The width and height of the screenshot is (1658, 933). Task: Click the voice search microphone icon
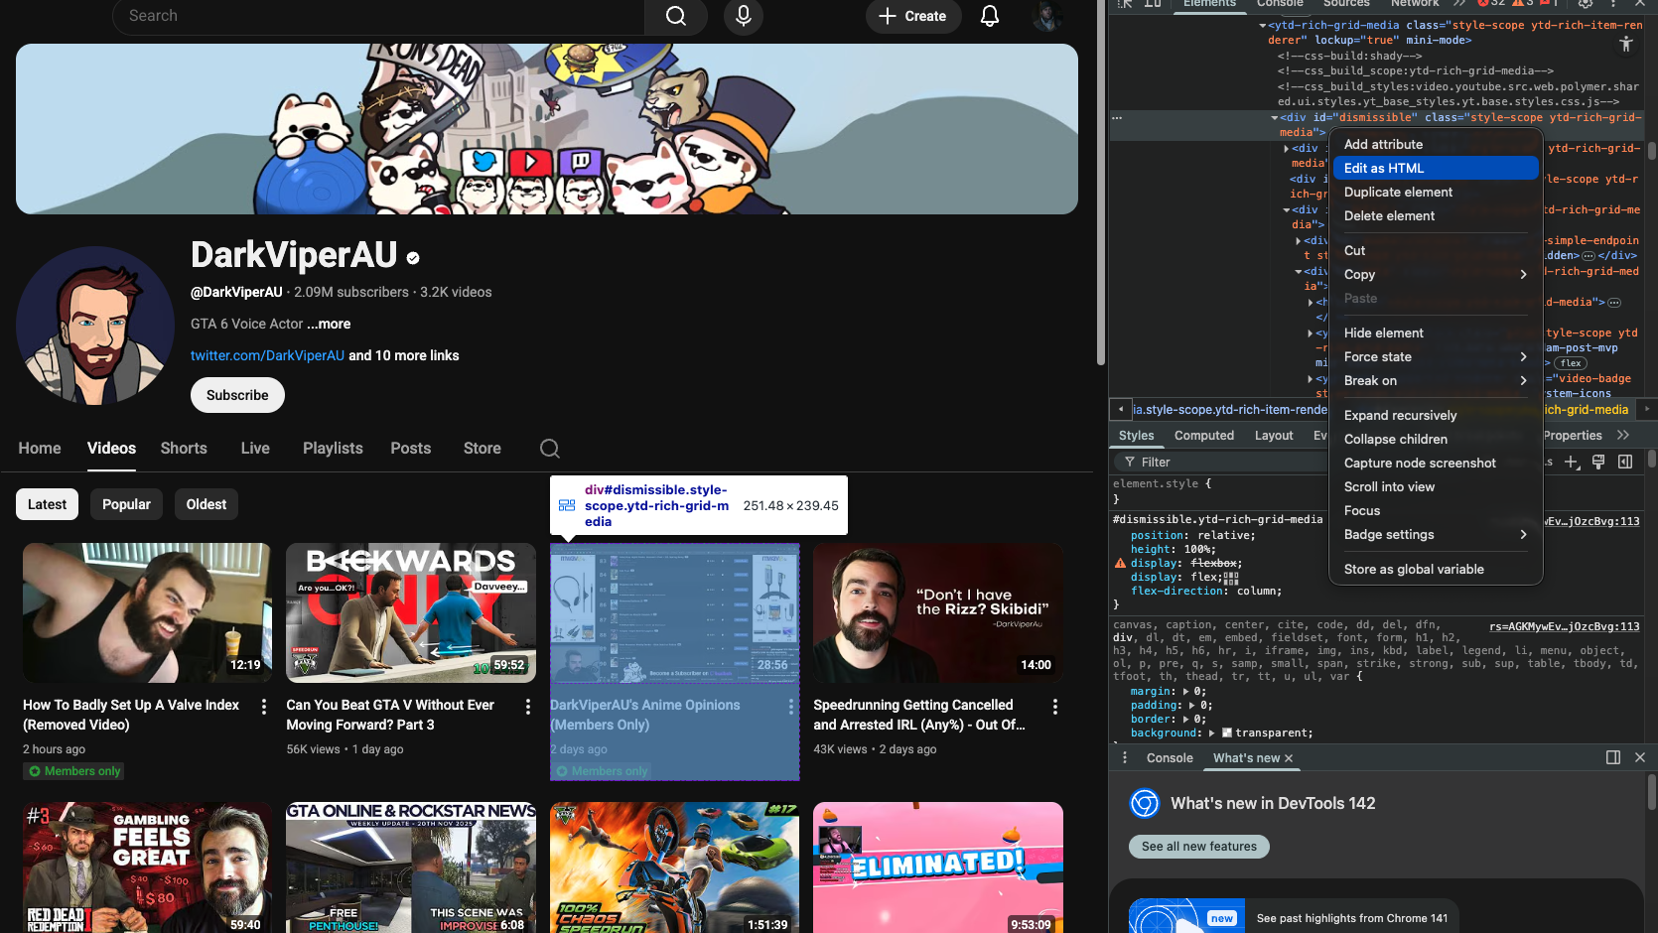(743, 16)
